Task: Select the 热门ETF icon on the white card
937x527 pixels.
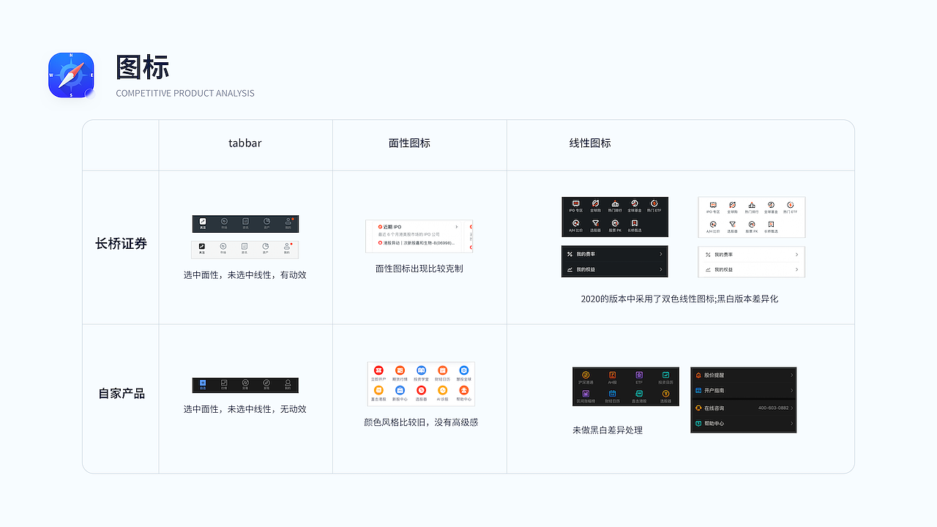Action: pos(791,205)
